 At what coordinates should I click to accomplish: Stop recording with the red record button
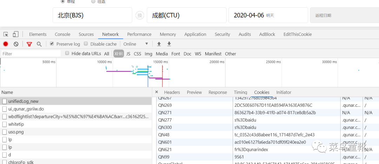[6, 44]
